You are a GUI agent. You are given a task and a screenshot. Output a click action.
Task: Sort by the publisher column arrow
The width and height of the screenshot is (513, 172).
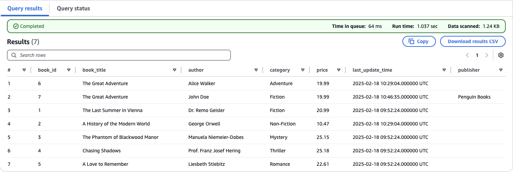pos(501,70)
